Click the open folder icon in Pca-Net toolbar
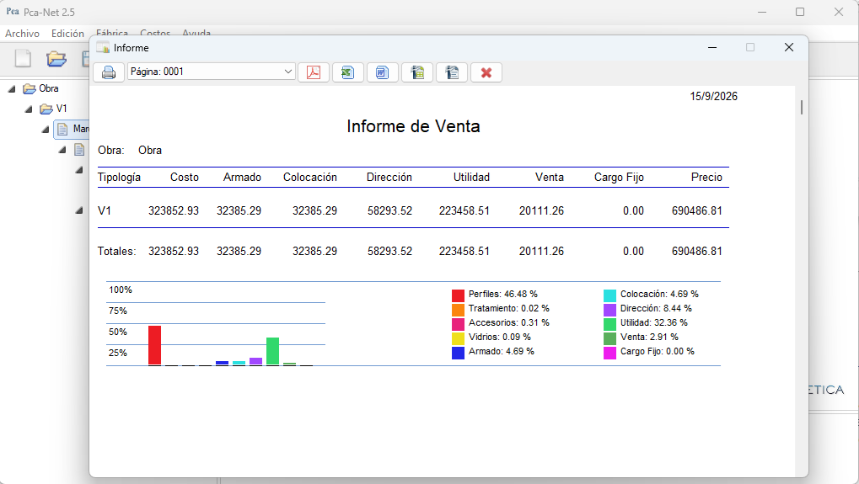Viewport: 859px width, 484px height. tap(56, 59)
